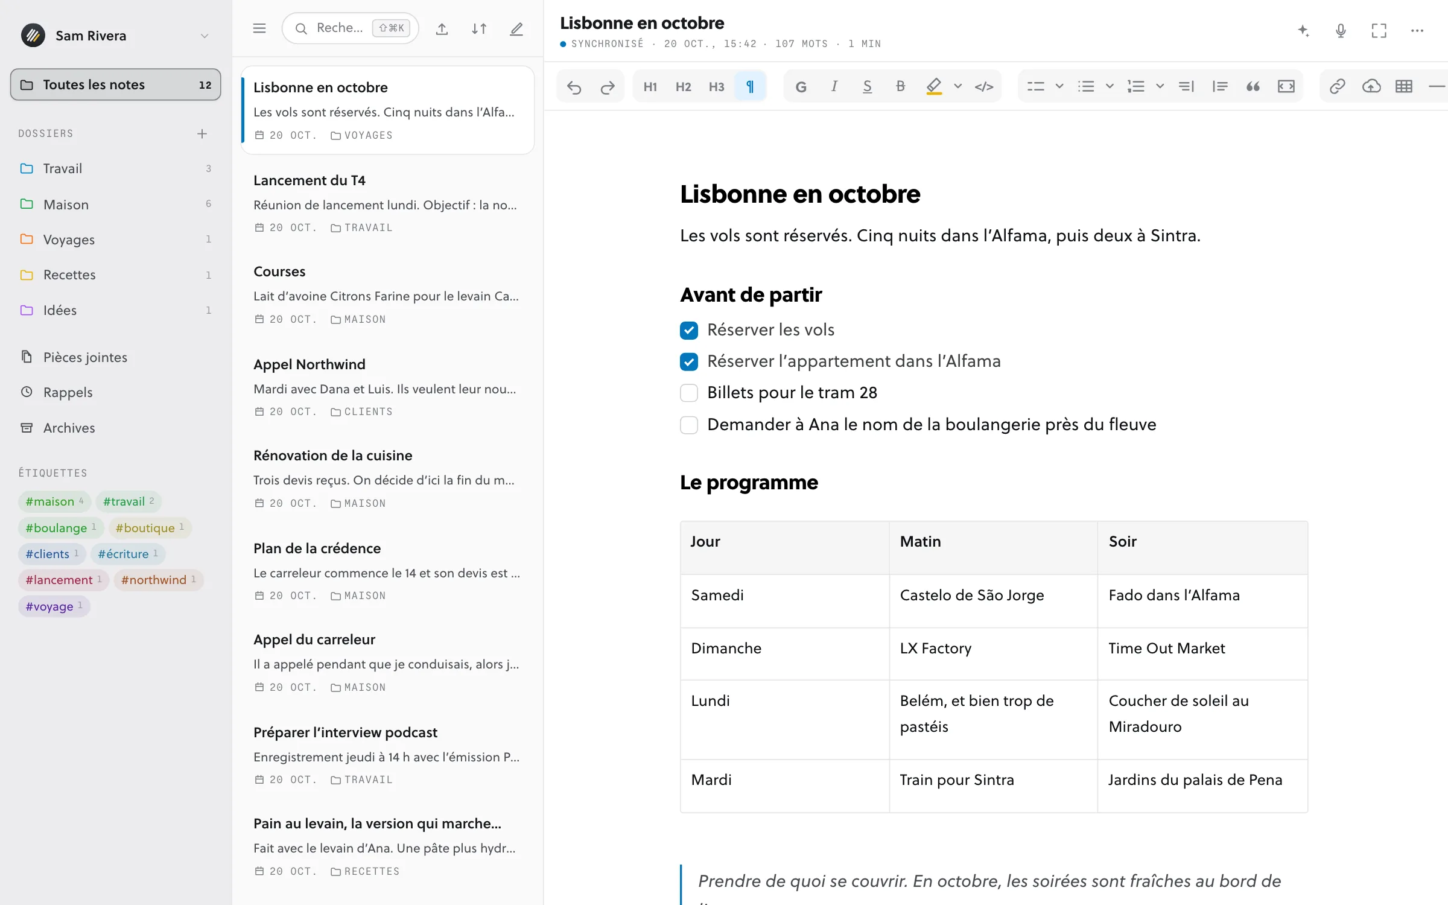Click the search notes field

tap(350, 28)
